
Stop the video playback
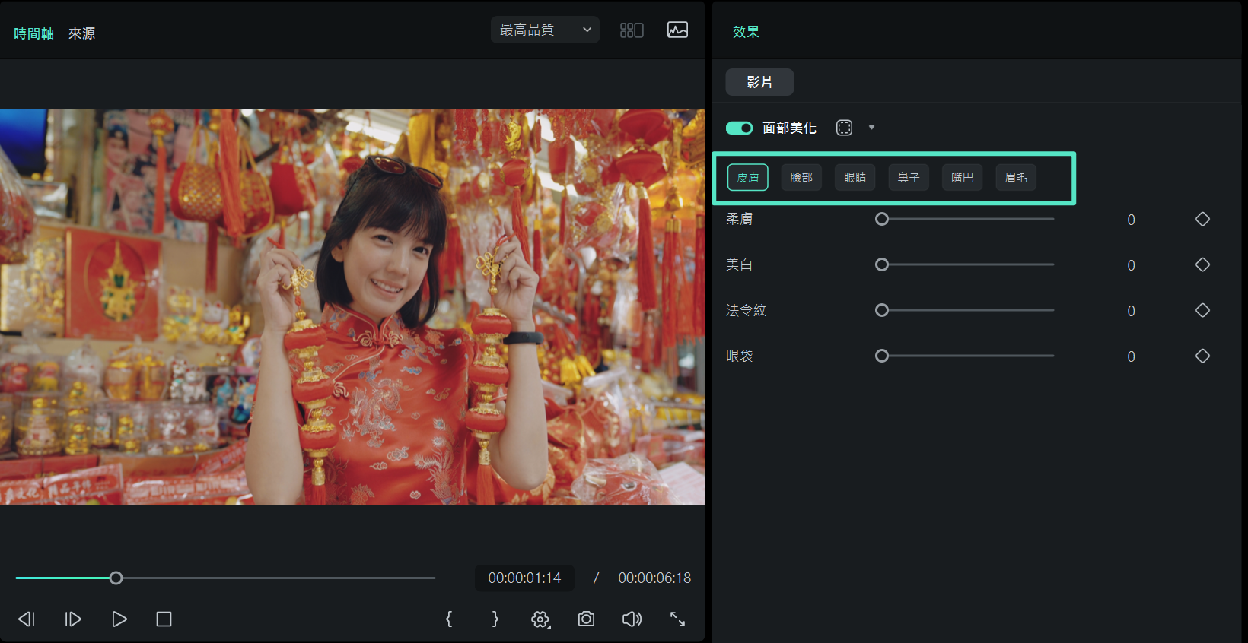point(164,619)
